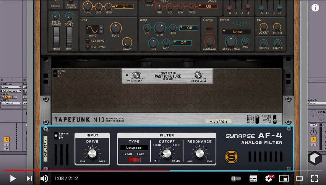Flip the Tape 1-4 selector switch
Screen dimensions: 326x185
click(257, 119)
